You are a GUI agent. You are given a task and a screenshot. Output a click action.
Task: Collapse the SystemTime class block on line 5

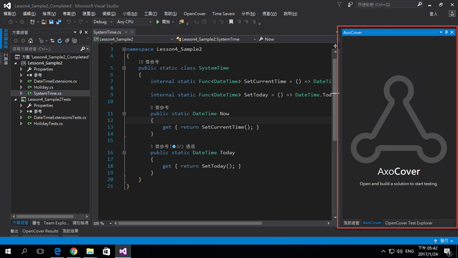point(124,68)
